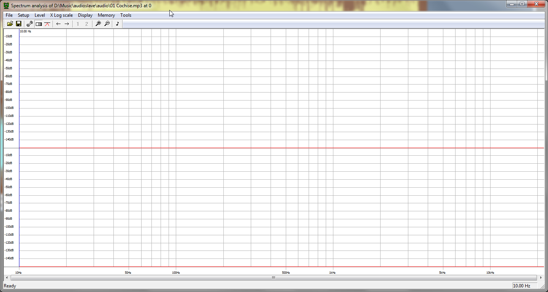Click the horizontal scrollbar thumb
The image size is (548, 292).
273,278
